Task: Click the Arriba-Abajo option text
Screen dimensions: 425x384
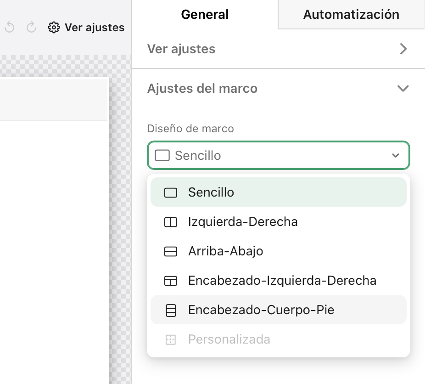Action: [225, 251]
